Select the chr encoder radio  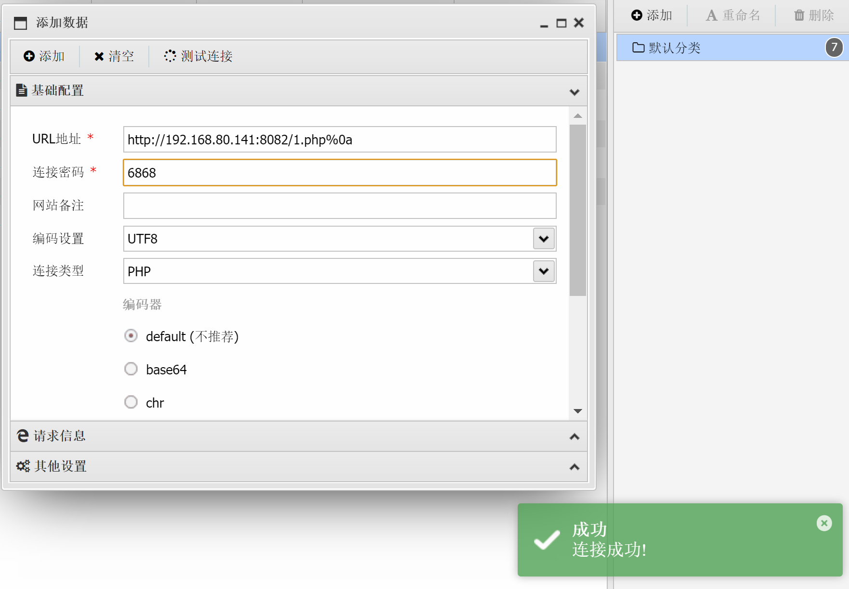pyautogui.click(x=131, y=402)
